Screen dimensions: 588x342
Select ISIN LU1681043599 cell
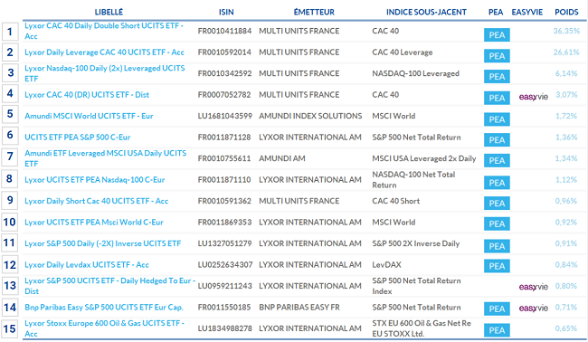pyautogui.click(x=225, y=116)
